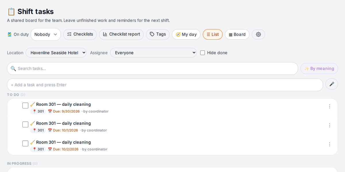Click the Due: 10/1/2026 date label

66,130
